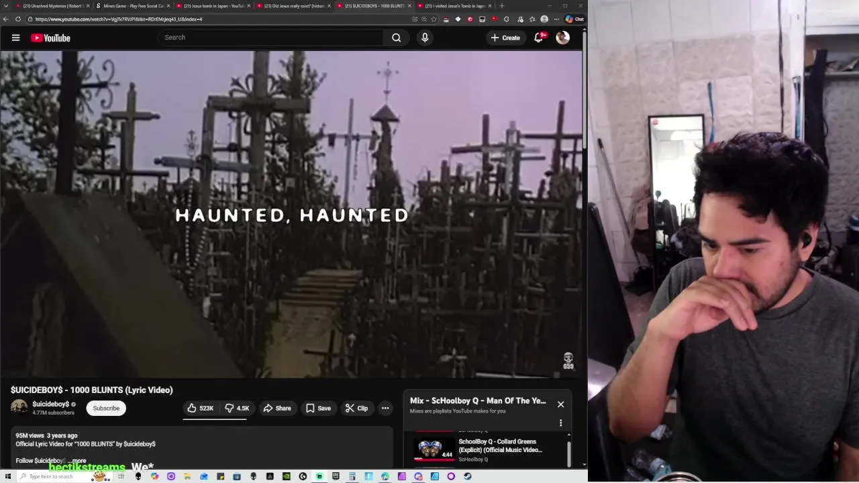Open more actions ellipsis under video
This screenshot has width=859, height=483.
click(385, 408)
